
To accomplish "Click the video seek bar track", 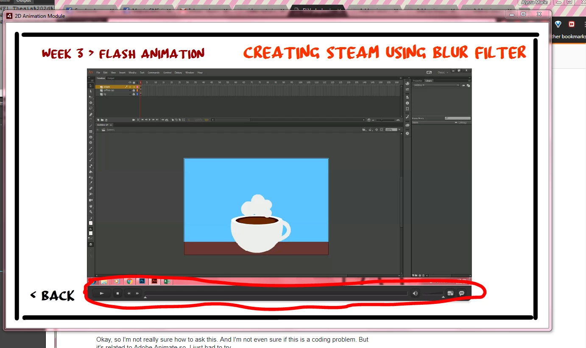I will 276,293.
